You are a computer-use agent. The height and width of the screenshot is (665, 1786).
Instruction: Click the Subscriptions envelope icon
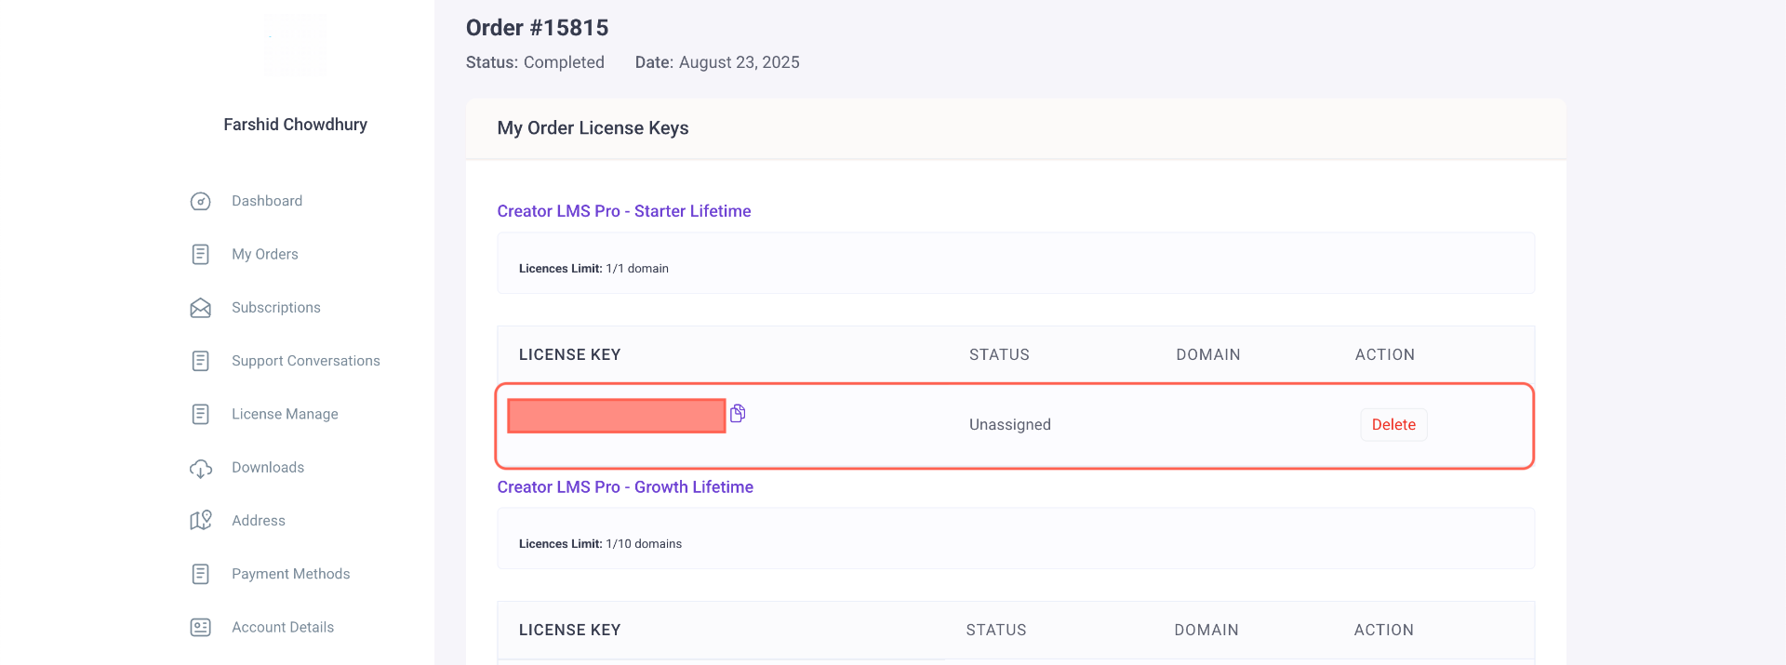[200, 308]
